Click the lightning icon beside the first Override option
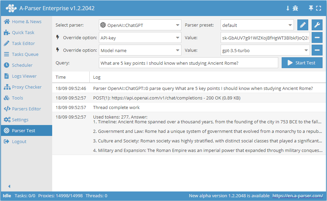The width and height of the screenshot is (327, 201). (x=57, y=37)
